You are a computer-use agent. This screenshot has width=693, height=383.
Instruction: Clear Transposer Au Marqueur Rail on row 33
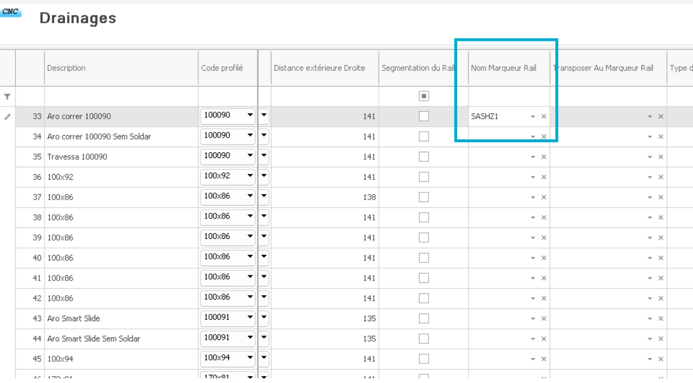point(660,117)
